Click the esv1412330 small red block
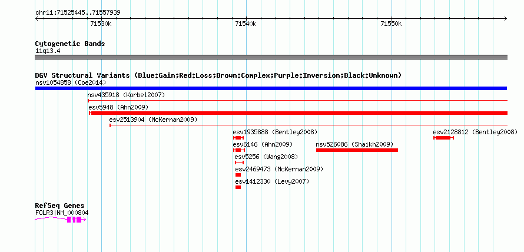Screen dimensions: 524x252 (238, 187)
